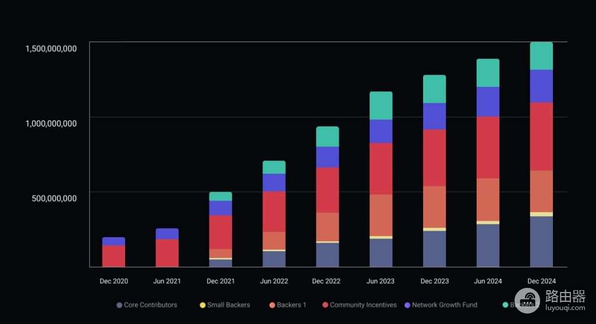The height and width of the screenshot is (324, 596).
Task: Click the Jun 2022 axis label
Action: tap(274, 281)
